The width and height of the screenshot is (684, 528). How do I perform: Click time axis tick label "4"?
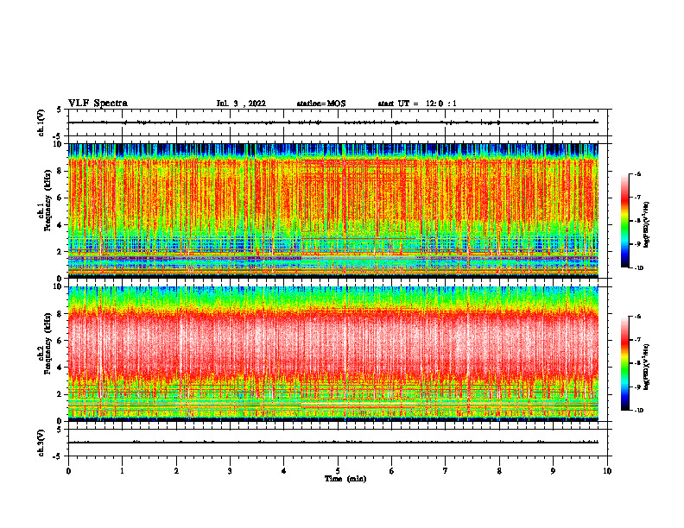tap(284, 471)
